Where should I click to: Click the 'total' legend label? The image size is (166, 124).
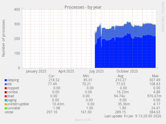point(10,112)
